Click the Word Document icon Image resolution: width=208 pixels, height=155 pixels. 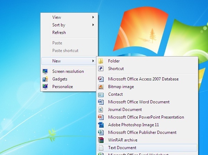click(x=101, y=102)
